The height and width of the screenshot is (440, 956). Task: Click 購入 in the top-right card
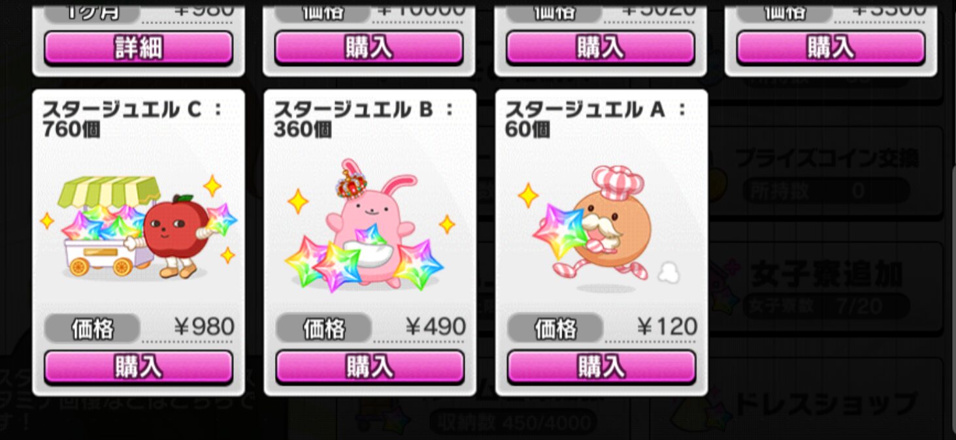click(x=831, y=48)
